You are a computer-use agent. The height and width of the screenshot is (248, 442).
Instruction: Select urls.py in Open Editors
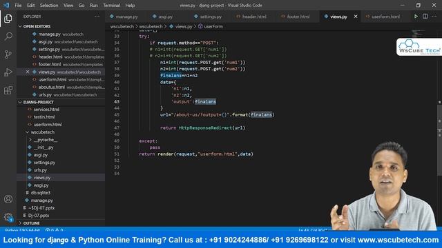(61, 95)
